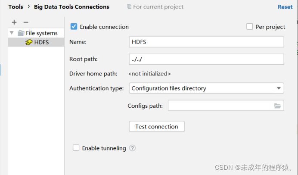The width and height of the screenshot is (298, 175).
Task: Select the HDFS connection in the tree
Action: (x=42, y=42)
